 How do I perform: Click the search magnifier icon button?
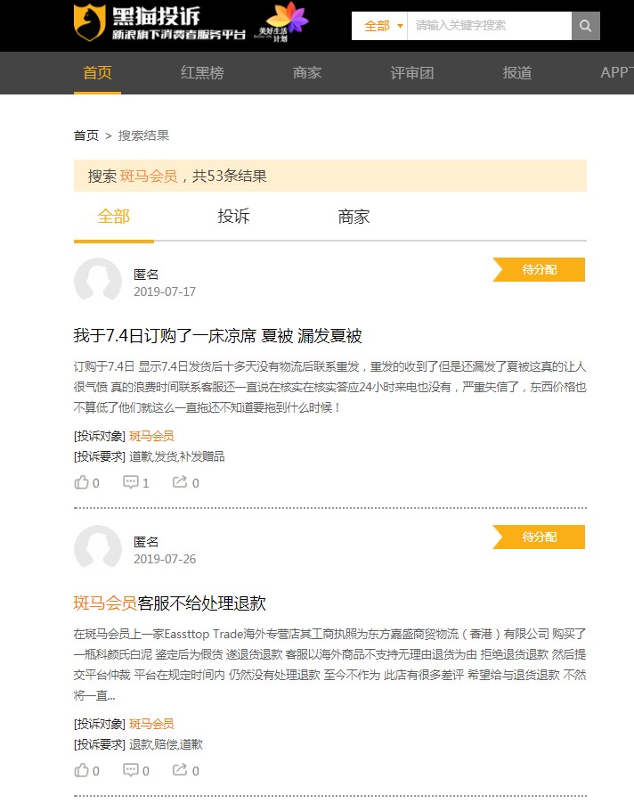pyautogui.click(x=585, y=26)
